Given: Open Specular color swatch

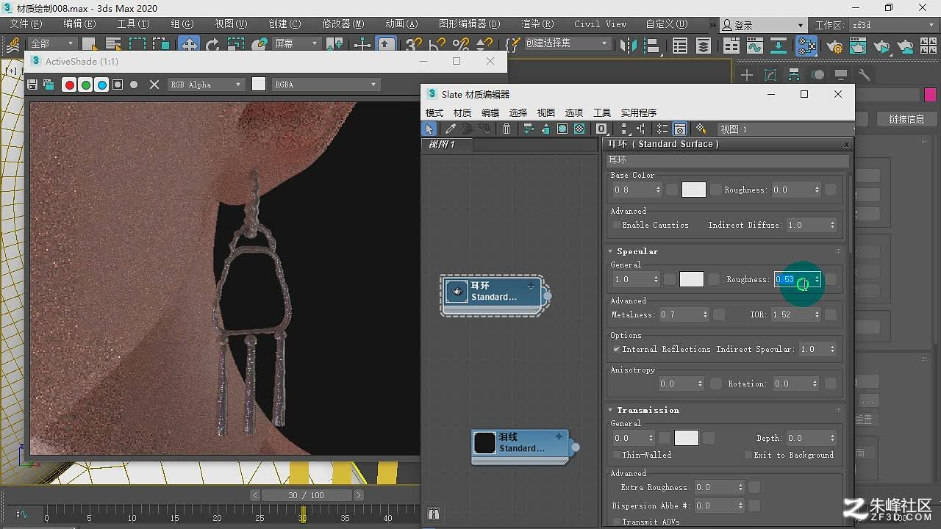Looking at the screenshot, I should (x=691, y=279).
